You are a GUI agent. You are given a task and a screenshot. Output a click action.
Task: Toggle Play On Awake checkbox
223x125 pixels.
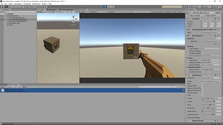202,93
